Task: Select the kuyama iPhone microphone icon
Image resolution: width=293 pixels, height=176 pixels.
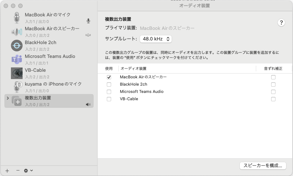Action: [x=17, y=87]
